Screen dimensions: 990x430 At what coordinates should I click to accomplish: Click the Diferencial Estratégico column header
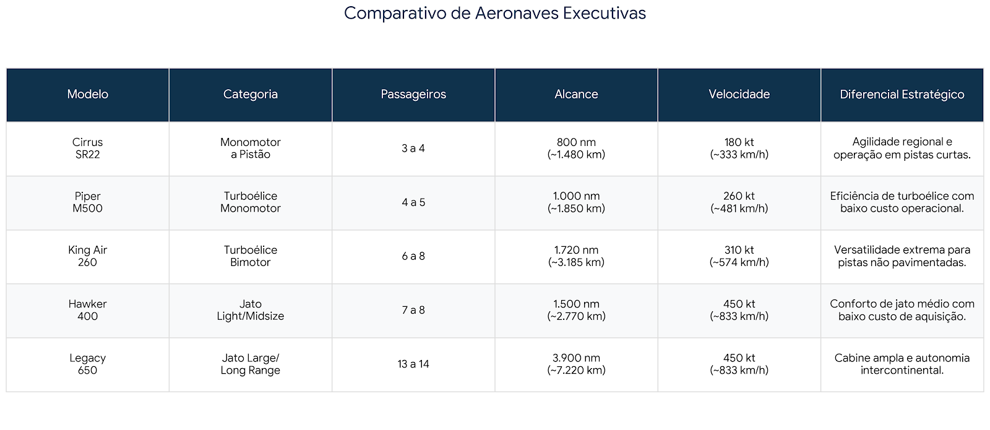pyautogui.click(x=902, y=94)
